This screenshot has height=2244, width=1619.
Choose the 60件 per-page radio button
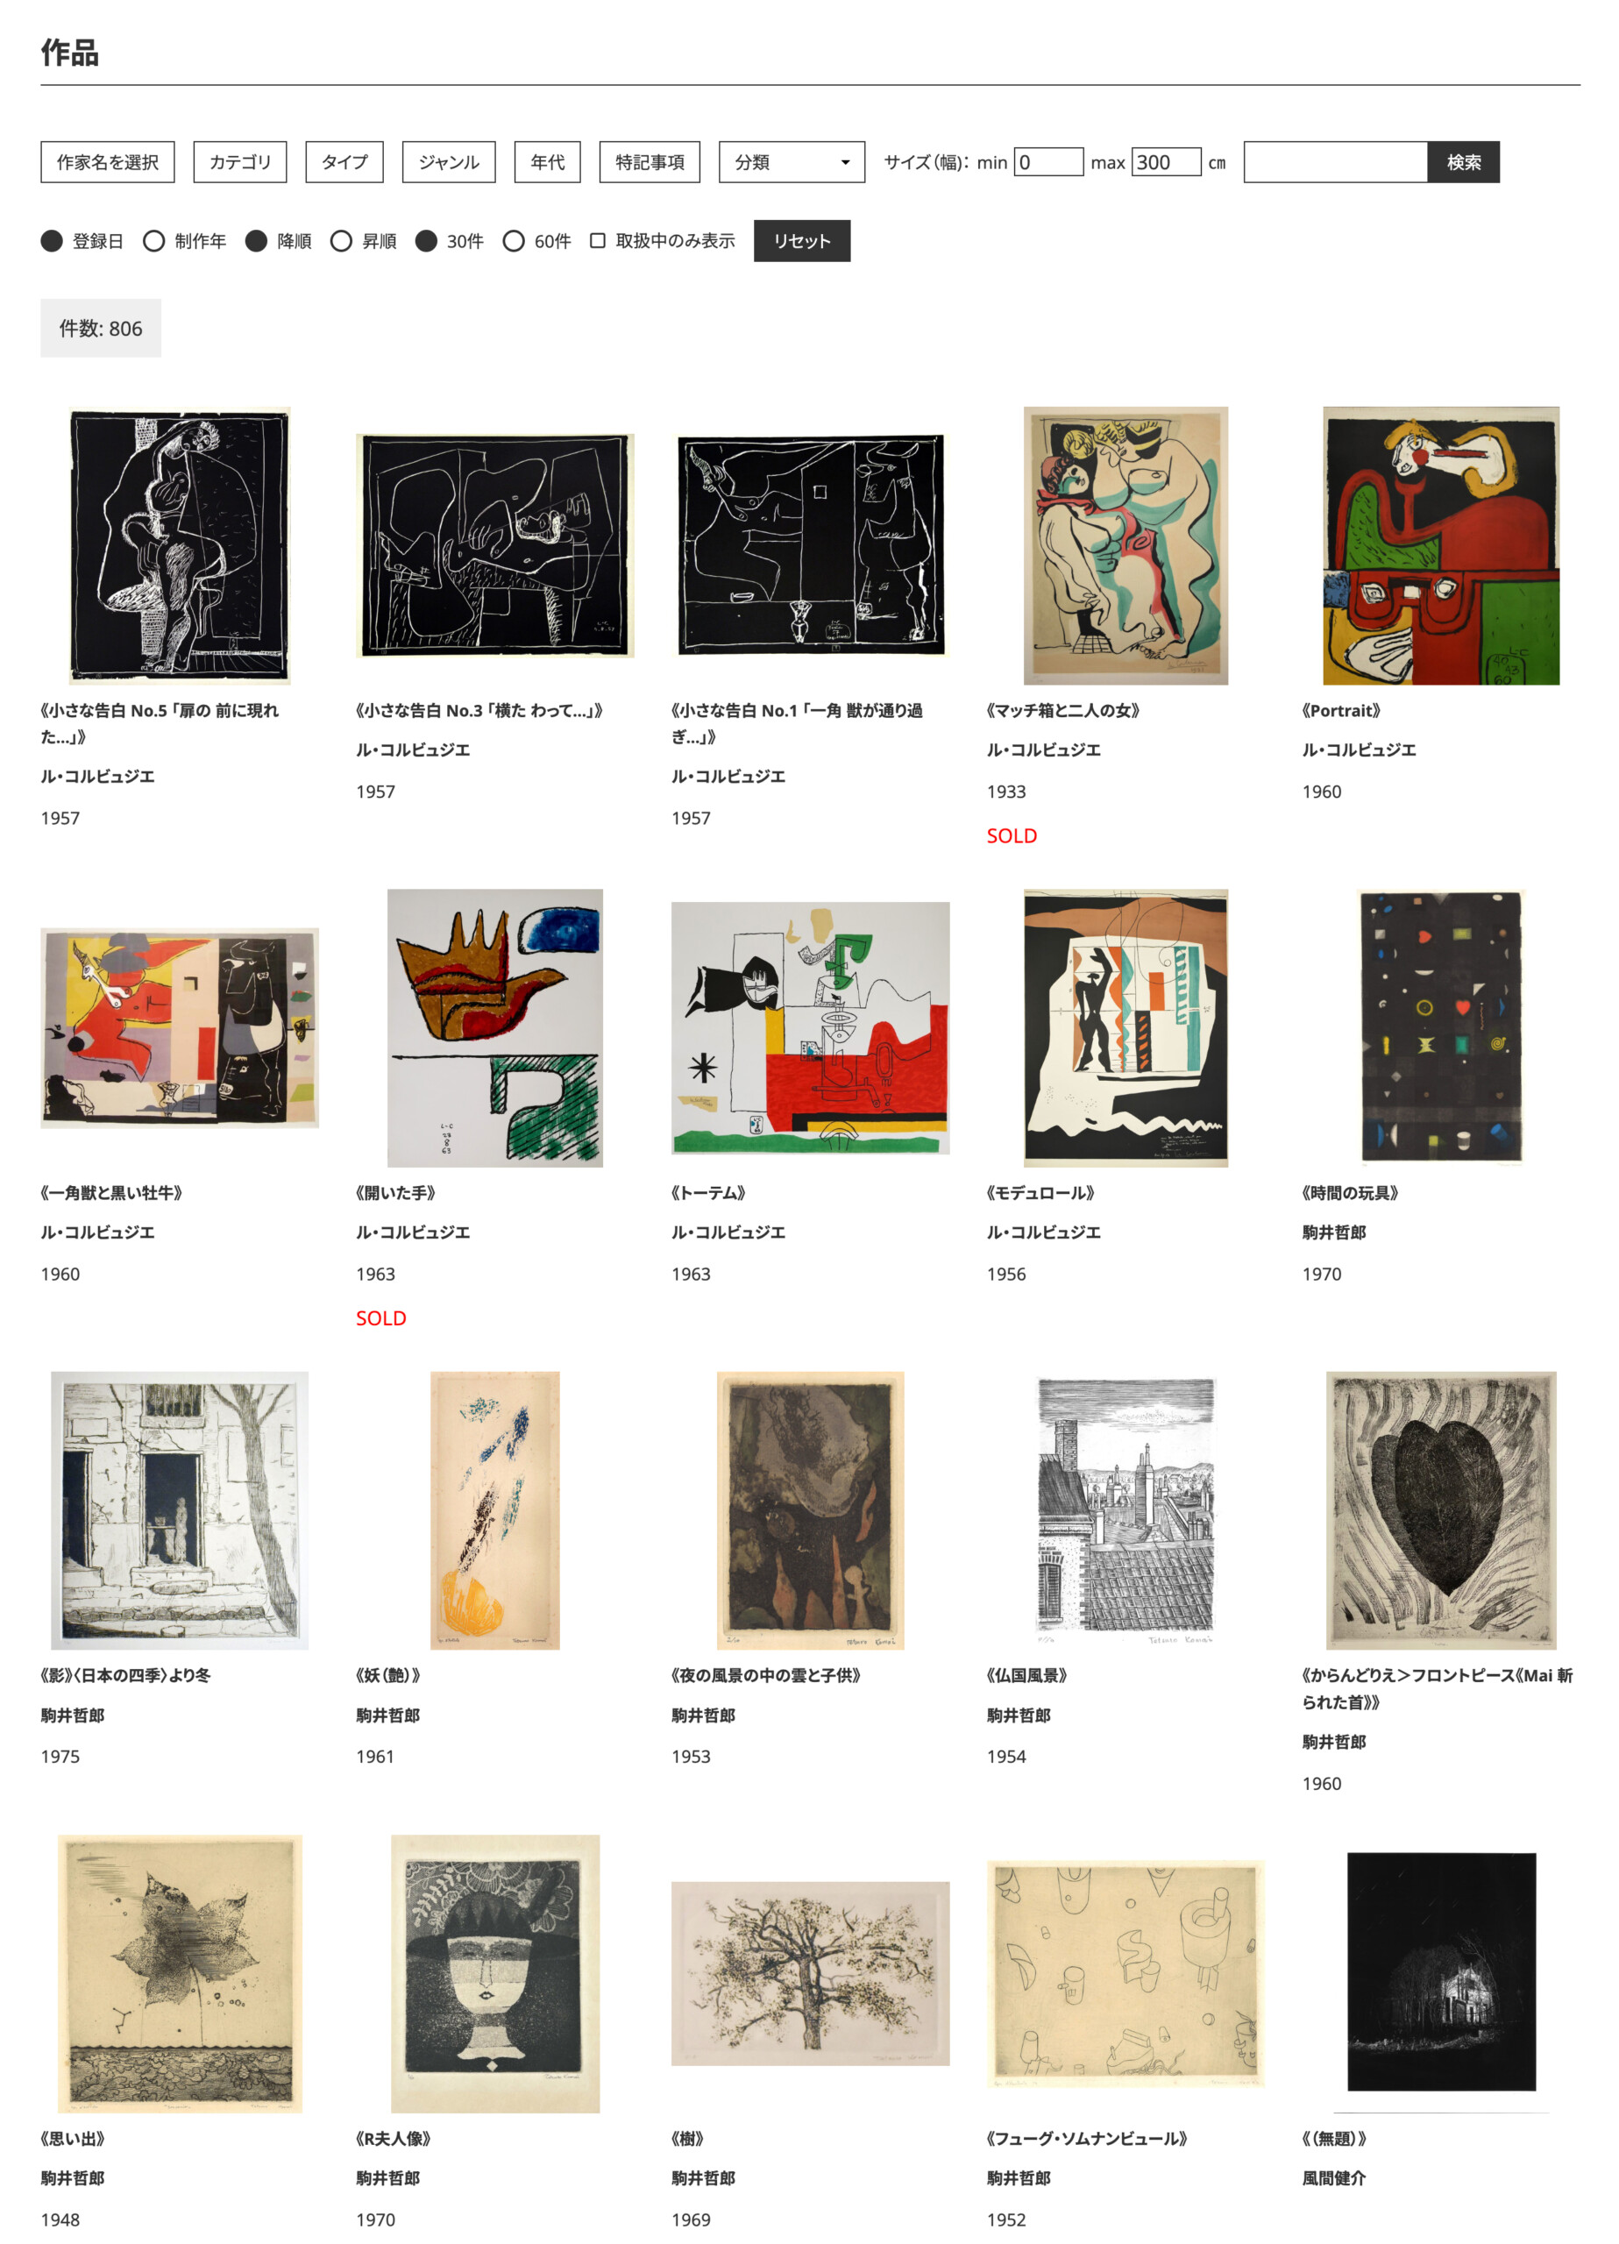[x=514, y=241]
